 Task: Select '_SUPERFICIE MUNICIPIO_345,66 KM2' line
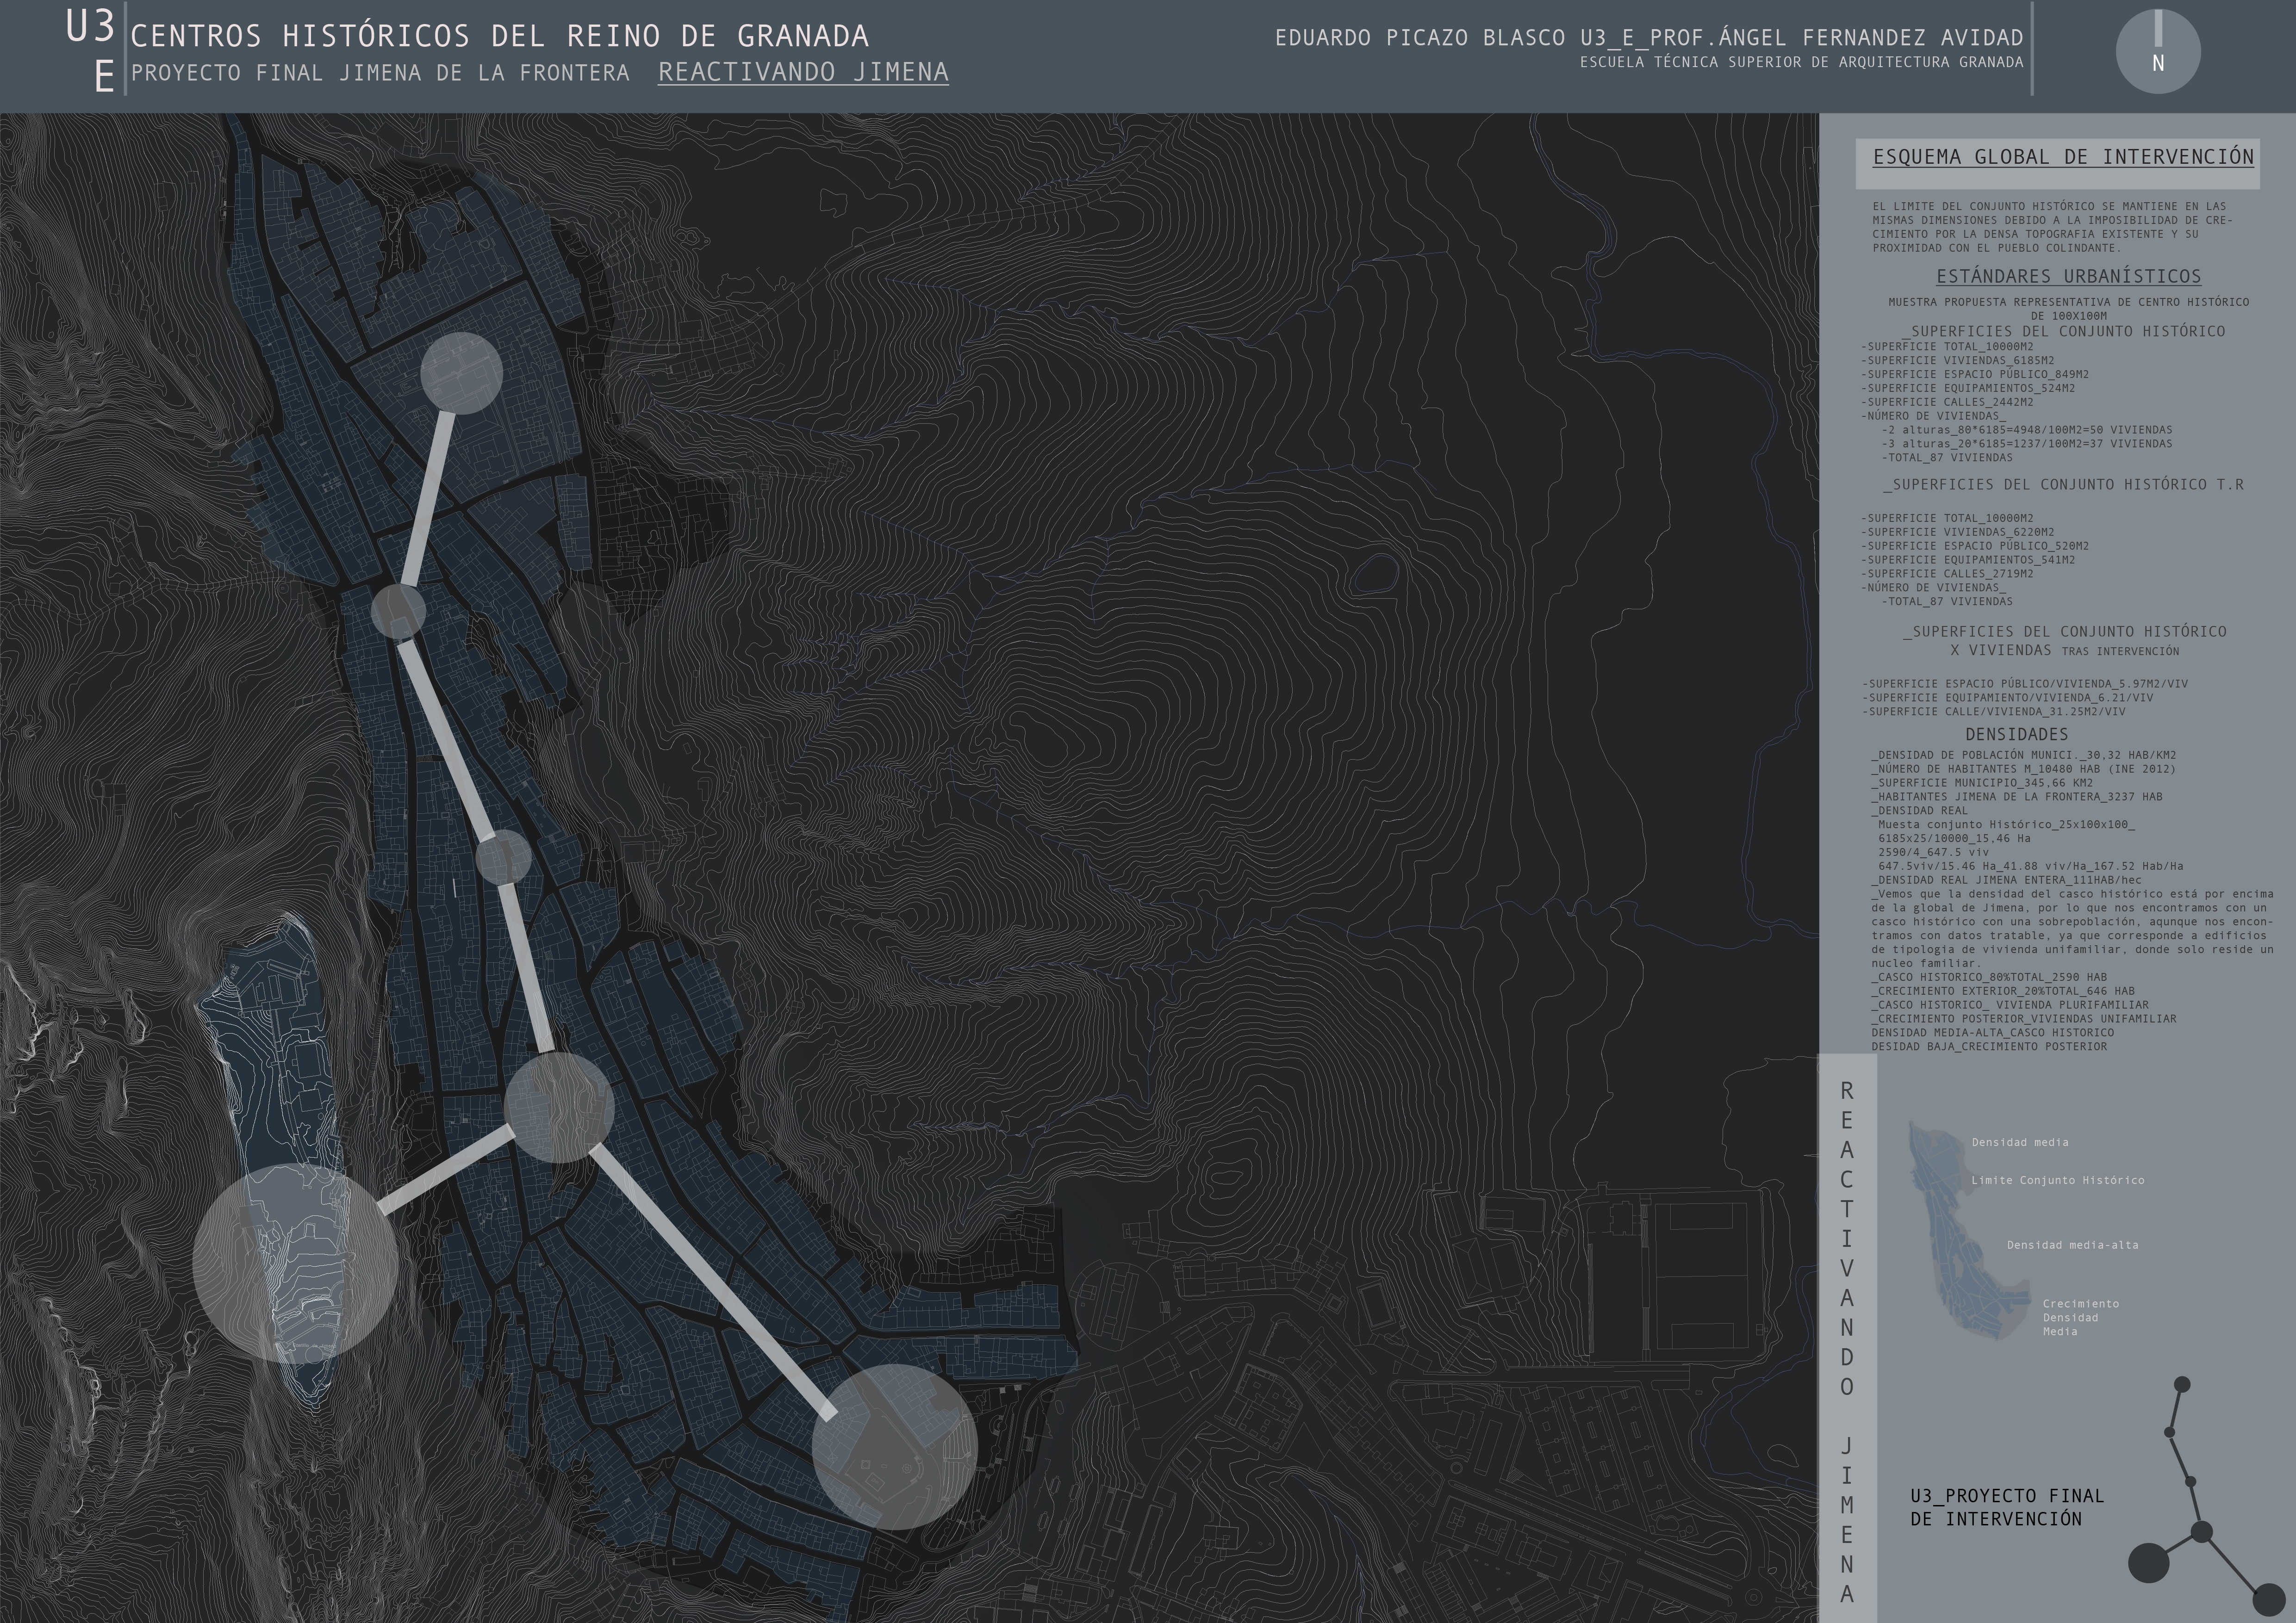1982,784
